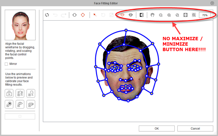
Task: Play the eyeball movement preview animation
Action: [9, 104]
